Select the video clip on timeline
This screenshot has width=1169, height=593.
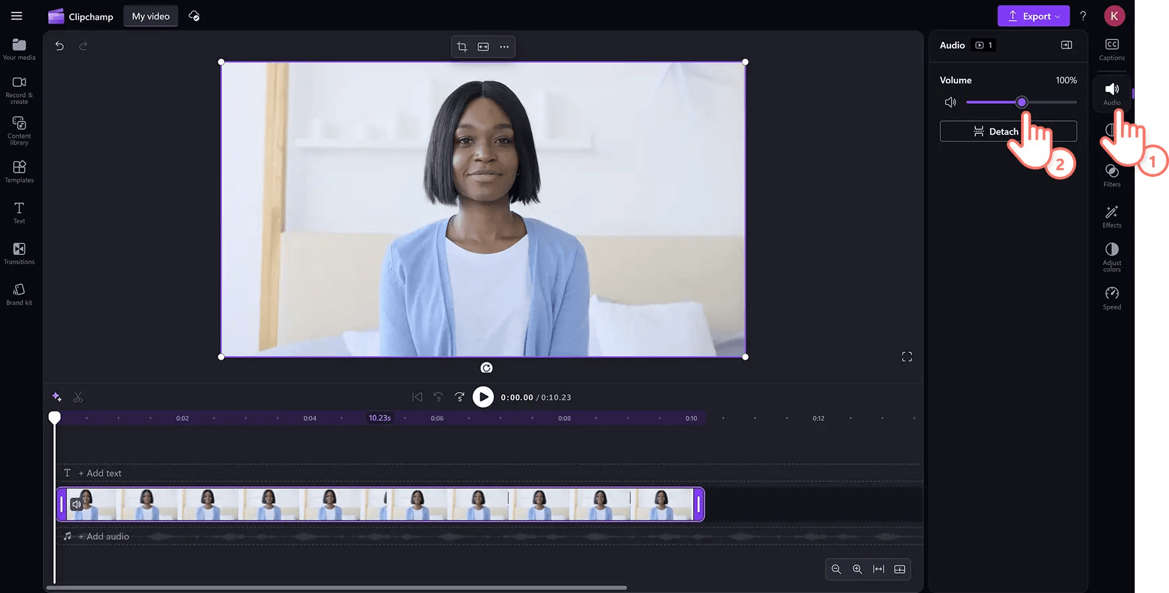(381, 504)
